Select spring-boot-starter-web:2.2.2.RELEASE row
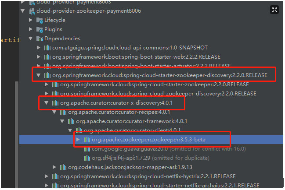Viewport: 285px width, 190px height. (x=136, y=57)
